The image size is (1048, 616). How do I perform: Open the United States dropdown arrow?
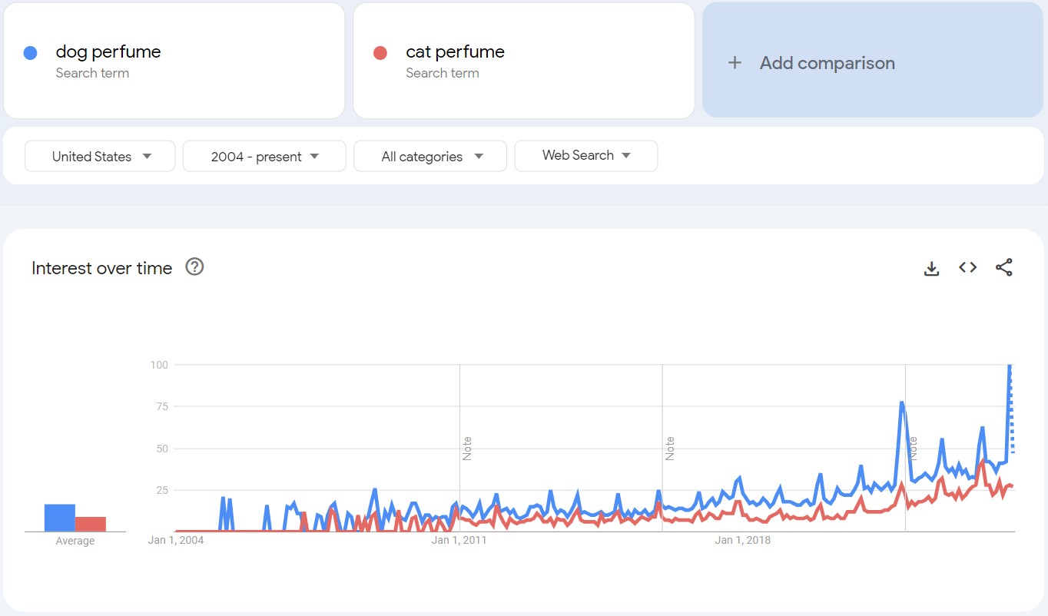coord(146,156)
